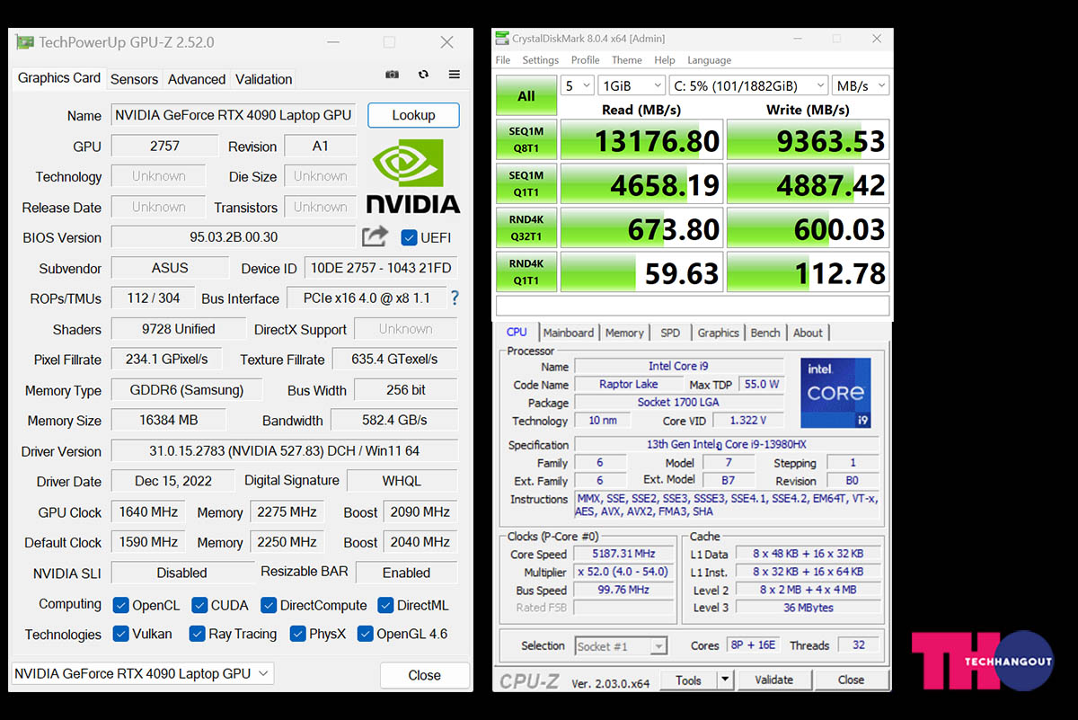The height and width of the screenshot is (720, 1078).
Task: Open the CrystalDiskMark Theme menu
Action: pyautogui.click(x=627, y=60)
